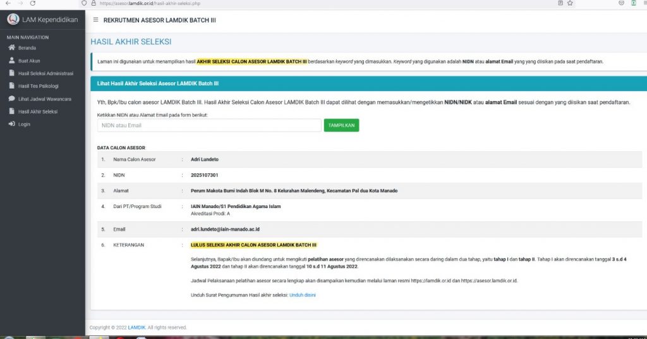Bookmark this page with the star icon

coord(570,3)
